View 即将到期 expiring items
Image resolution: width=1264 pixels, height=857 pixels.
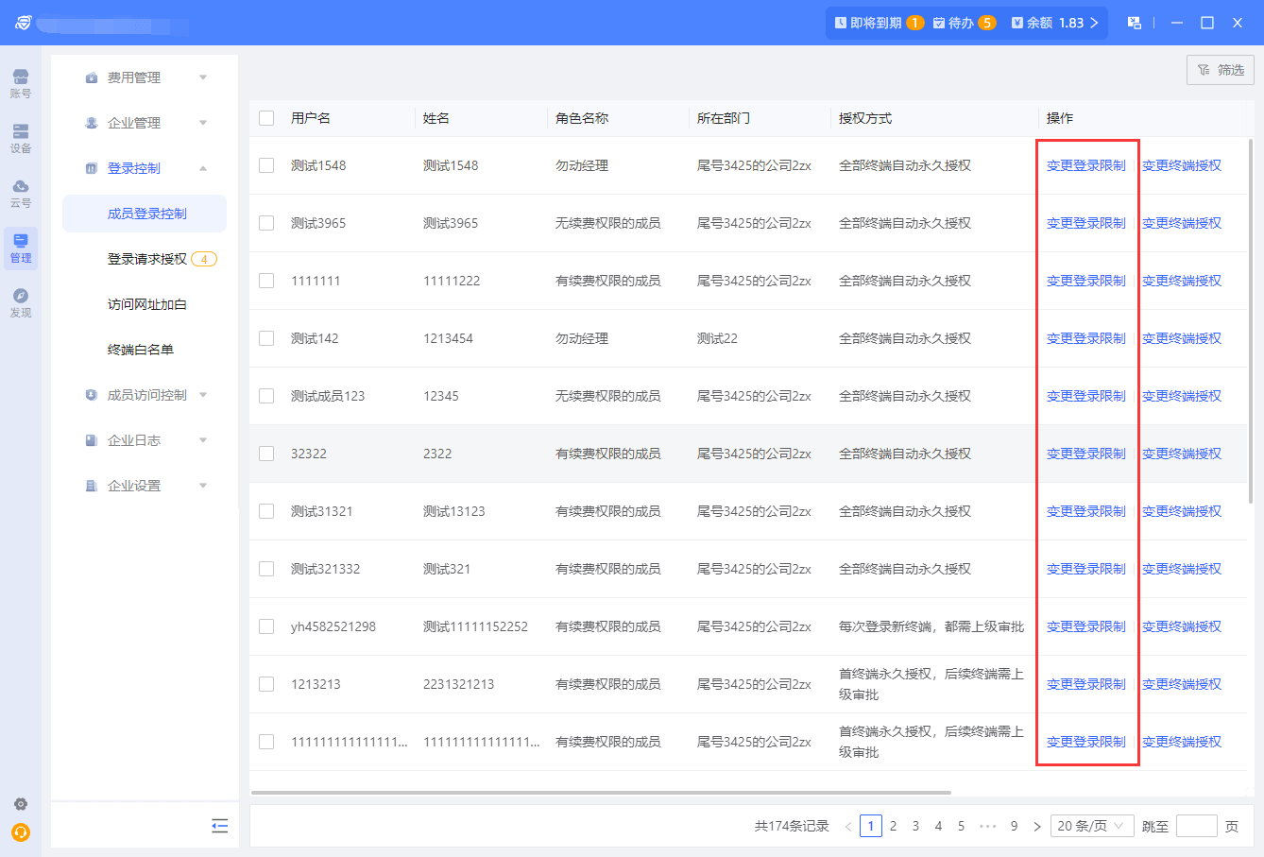coord(880,23)
